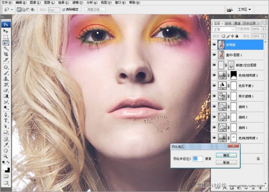Viewport: 269px width, 192px height.
Task: Hide the 曲线 3 layer
Action: 214,107
